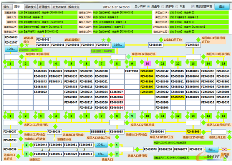232x165 pixels.
Task: Select the FZ406483 cell in 2线总装缓存
Action: click(x=12, y=37)
